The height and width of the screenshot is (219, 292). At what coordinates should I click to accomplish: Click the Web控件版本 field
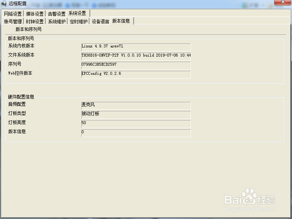[136, 75]
